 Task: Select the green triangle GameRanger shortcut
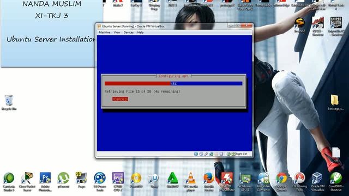[172, 180]
